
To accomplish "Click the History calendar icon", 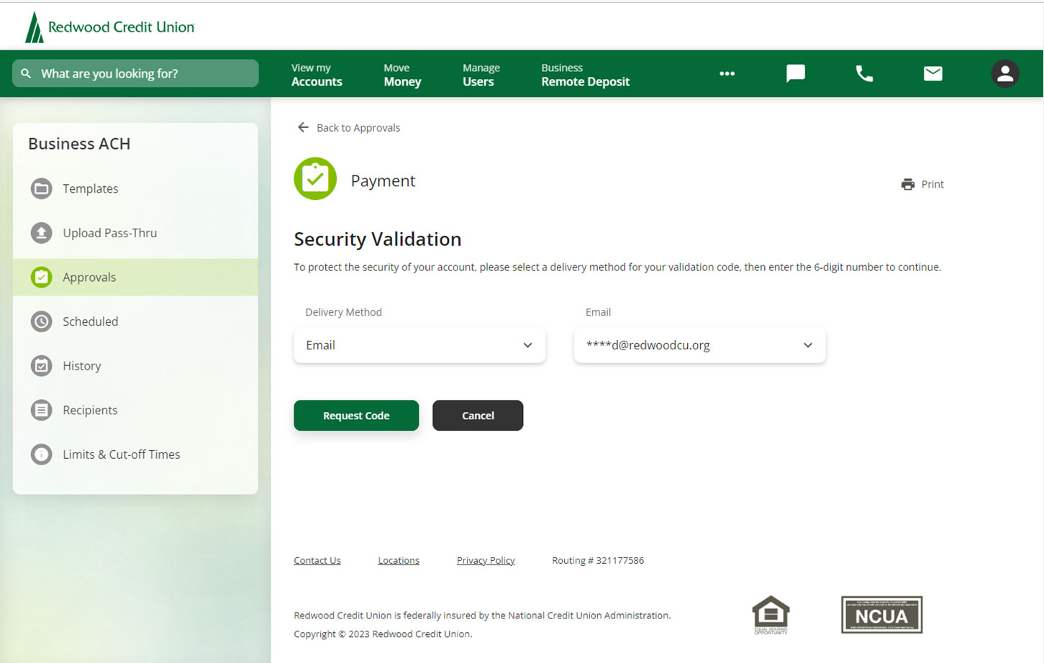I will (42, 366).
